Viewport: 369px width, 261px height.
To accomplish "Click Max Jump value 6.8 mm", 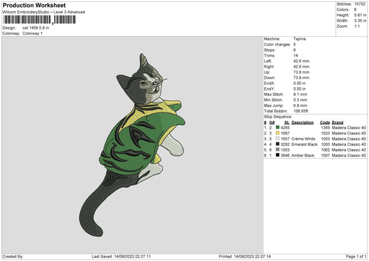I will point(300,105).
